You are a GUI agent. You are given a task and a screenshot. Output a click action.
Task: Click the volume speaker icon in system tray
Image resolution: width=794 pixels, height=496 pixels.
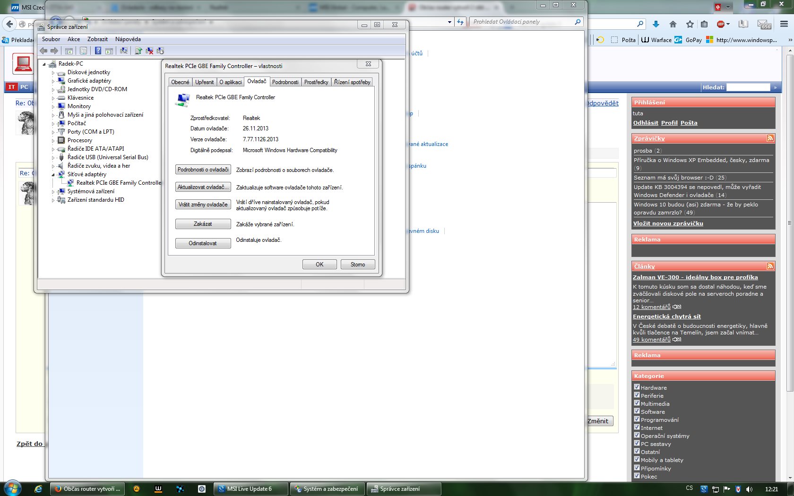(749, 489)
